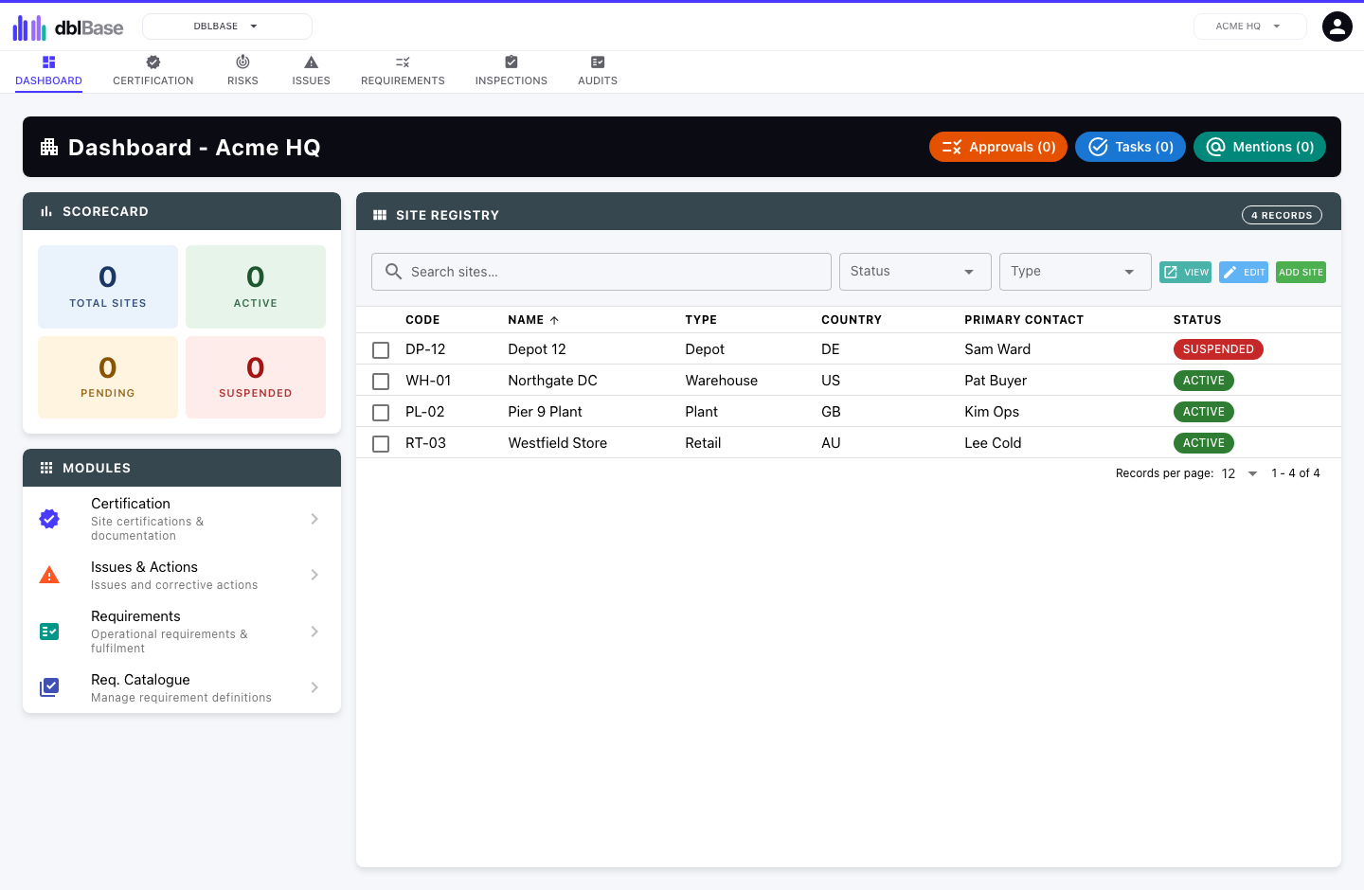This screenshot has width=1364, height=890.
Task: Click into the Search sites field
Action: pos(601,272)
